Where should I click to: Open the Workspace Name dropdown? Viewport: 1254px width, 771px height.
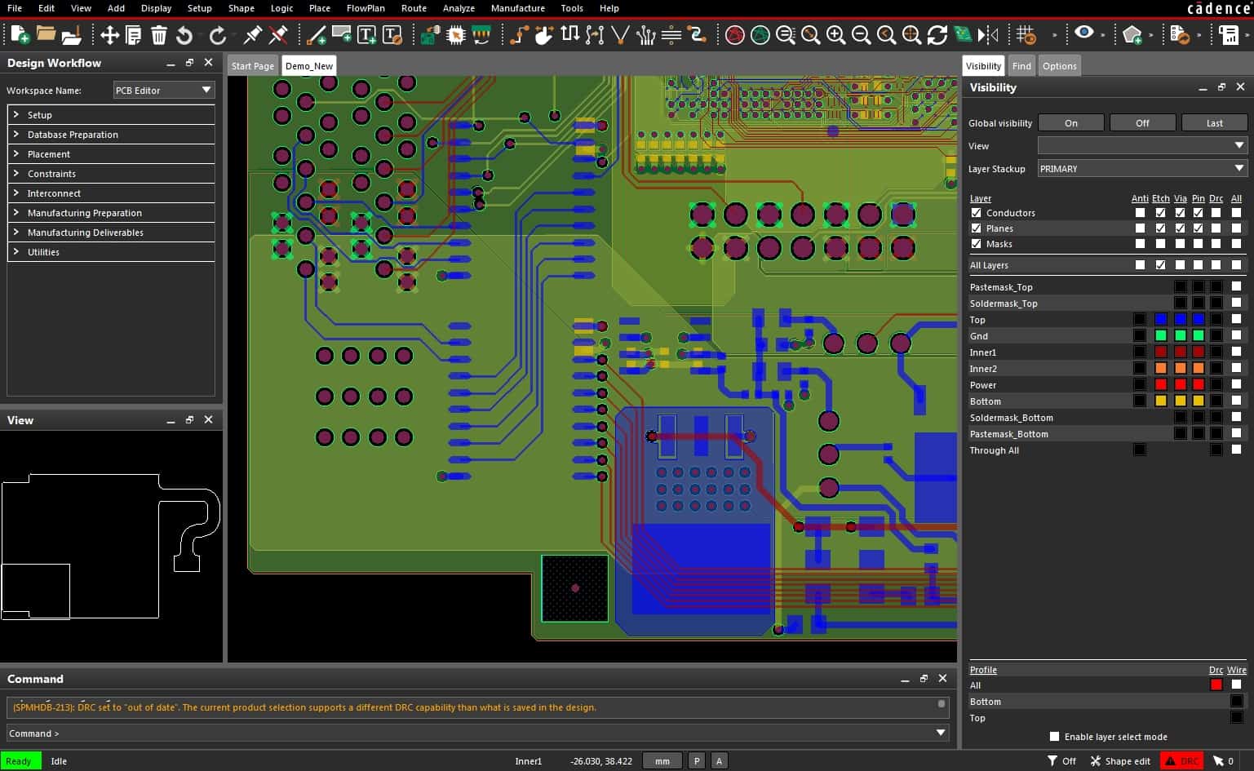[x=163, y=90]
